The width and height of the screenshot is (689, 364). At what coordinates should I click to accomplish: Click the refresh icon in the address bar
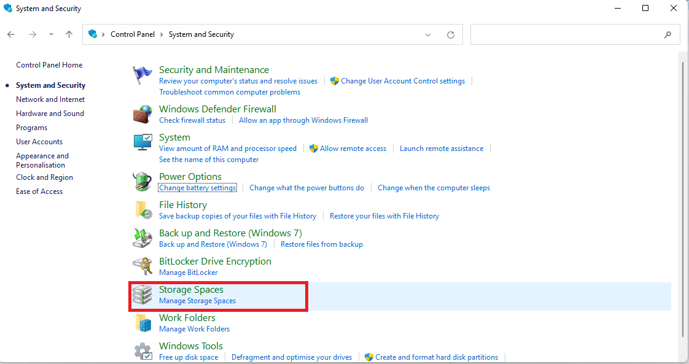[x=451, y=34]
